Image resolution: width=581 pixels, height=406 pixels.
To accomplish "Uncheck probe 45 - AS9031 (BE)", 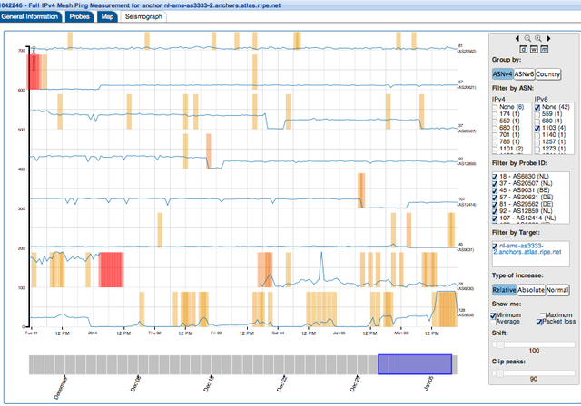I will 495,191.
